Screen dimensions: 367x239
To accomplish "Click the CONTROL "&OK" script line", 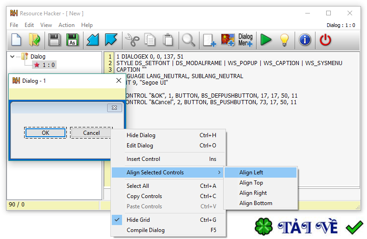I will point(211,96).
